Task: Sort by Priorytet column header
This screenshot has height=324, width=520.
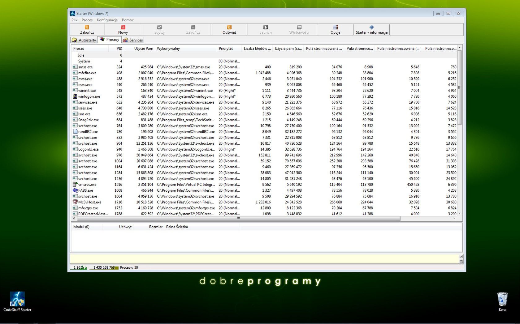Action: point(229,49)
